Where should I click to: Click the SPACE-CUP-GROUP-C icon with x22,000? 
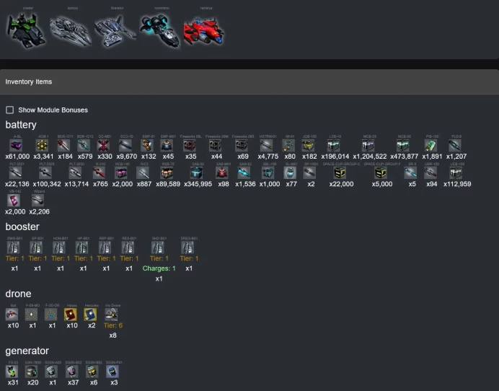tap(340, 173)
